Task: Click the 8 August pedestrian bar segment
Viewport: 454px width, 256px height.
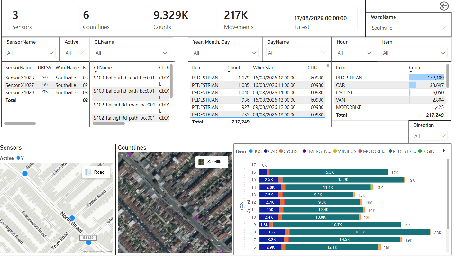Action: click(360, 232)
